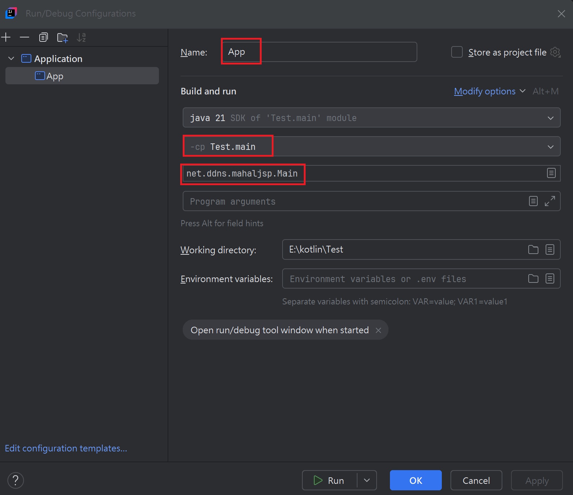Remove the 'Open run/debug tool window when started' option
This screenshot has width=573, height=495.
point(378,330)
